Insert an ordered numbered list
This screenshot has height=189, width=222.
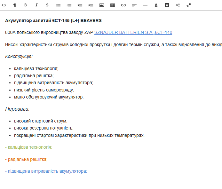pos(69,5)
